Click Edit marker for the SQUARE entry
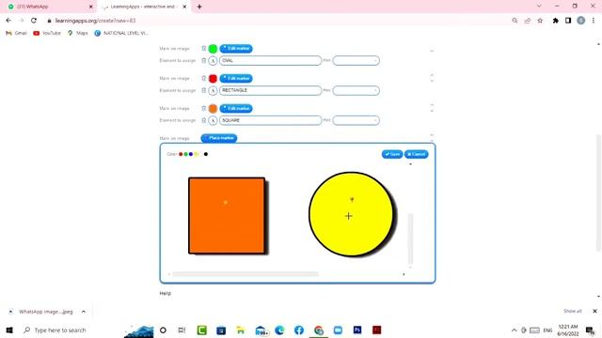Image resolution: width=602 pixels, height=338 pixels. pyautogui.click(x=236, y=109)
